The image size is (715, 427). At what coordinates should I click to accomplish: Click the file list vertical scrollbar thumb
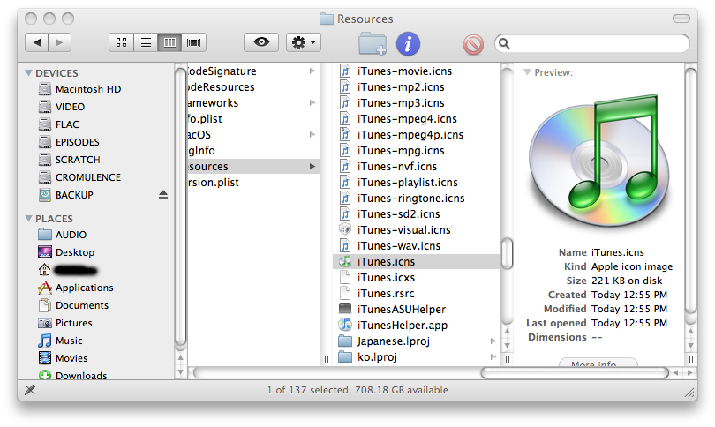[x=507, y=254]
